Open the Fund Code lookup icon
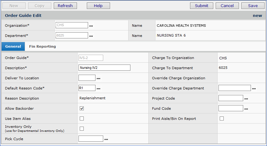Image resolution: width=267 pixels, height=146 pixels. [x=246, y=109]
